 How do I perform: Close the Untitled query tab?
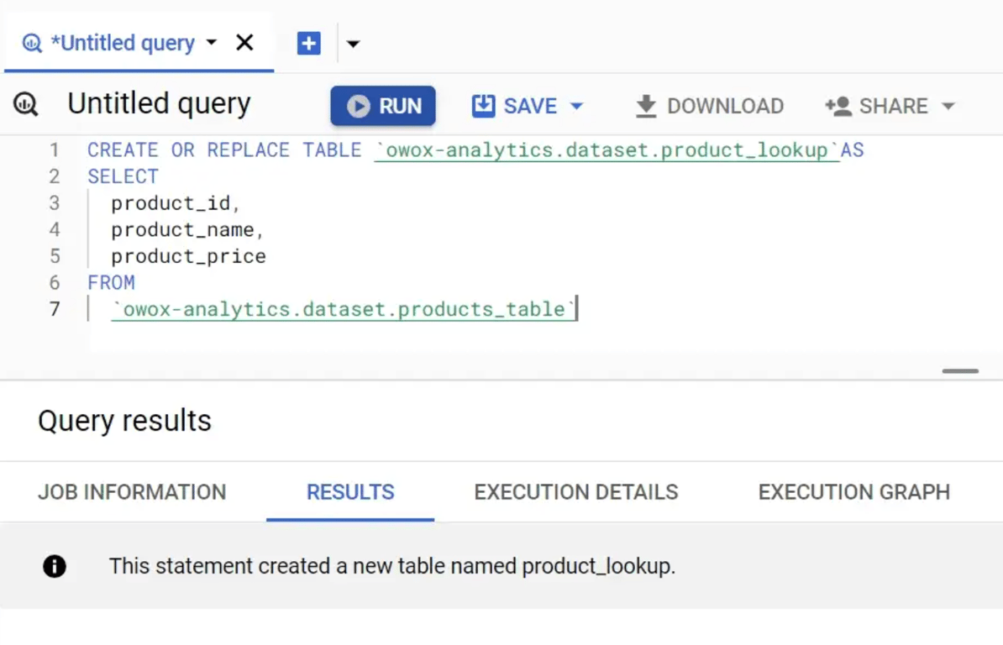(244, 43)
